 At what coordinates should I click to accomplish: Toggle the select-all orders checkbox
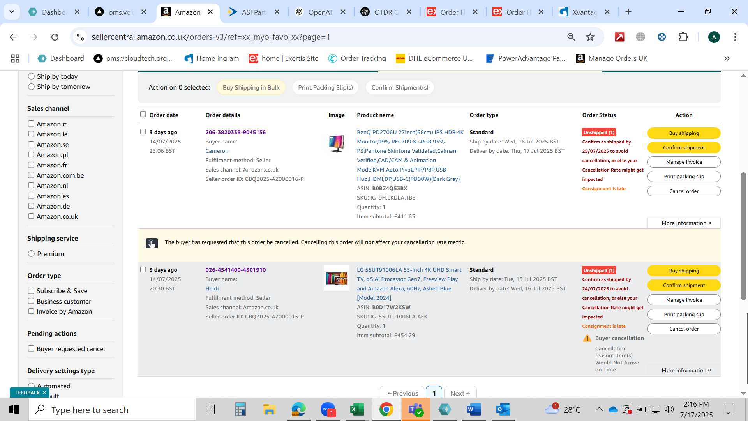143,114
